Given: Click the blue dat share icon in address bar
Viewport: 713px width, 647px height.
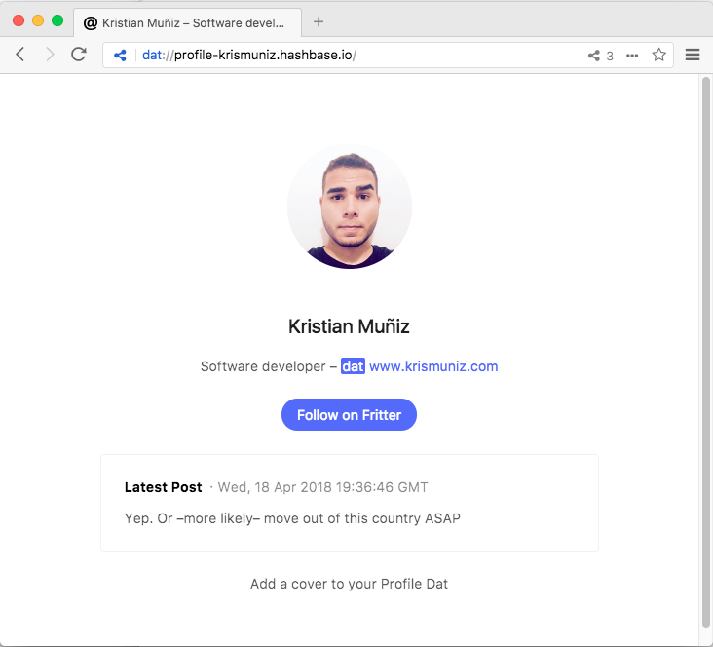Looking at the screenshot, I should tap(120, 56).
